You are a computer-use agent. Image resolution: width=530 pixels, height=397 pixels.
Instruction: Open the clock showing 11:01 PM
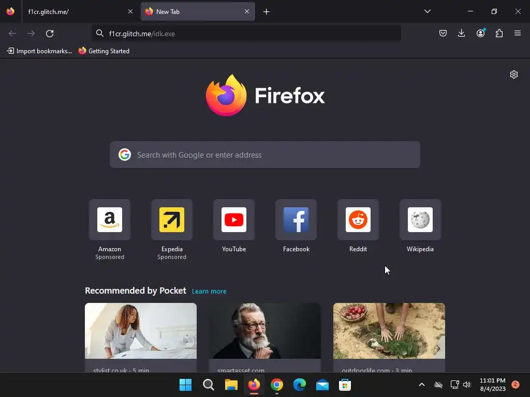[493, 385]
